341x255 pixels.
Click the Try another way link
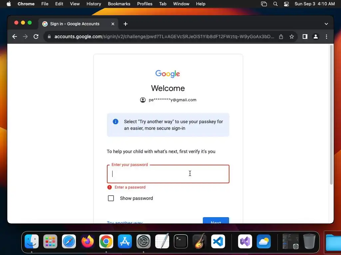(125, 222)
